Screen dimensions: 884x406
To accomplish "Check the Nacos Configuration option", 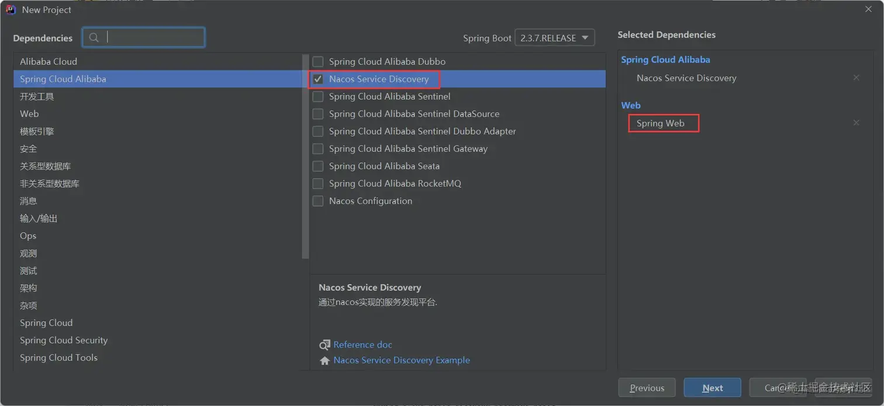I will coord(318,201).
